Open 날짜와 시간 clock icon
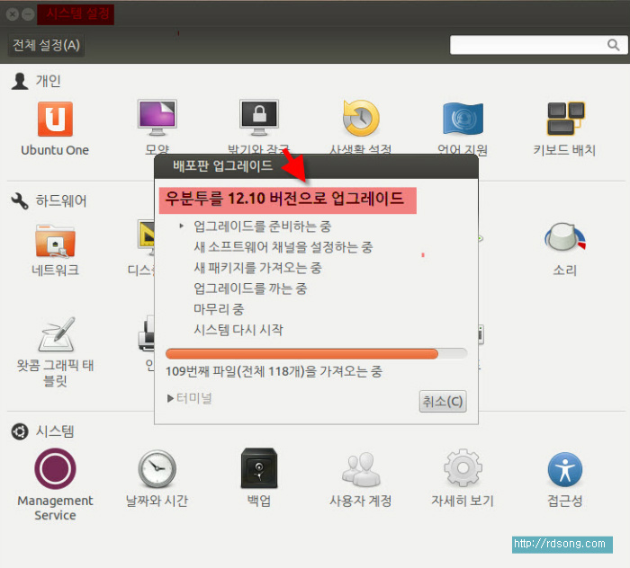 click(x=157, y=470)
